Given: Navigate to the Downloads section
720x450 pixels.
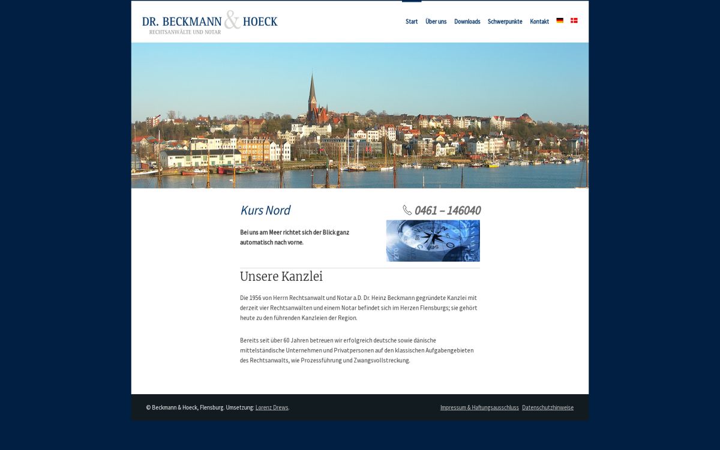Looking at the screenshot, I should 467,22.
